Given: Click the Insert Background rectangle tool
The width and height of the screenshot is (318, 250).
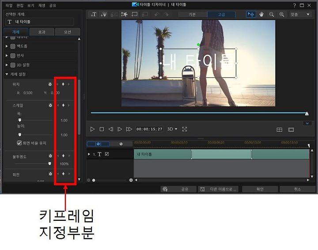Looking at the screenshot, I should coord(134,15).
